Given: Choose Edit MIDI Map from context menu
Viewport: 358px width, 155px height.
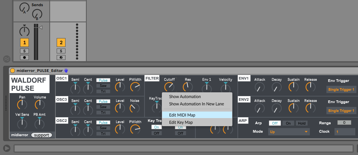Looking at the screenshot, I should click(197, 115).
